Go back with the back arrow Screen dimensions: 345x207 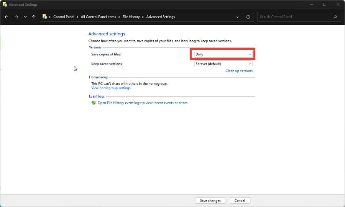tap(7, 17)
